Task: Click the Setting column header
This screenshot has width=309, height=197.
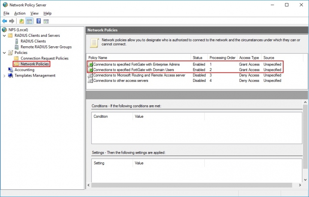Action: point(112,163)
